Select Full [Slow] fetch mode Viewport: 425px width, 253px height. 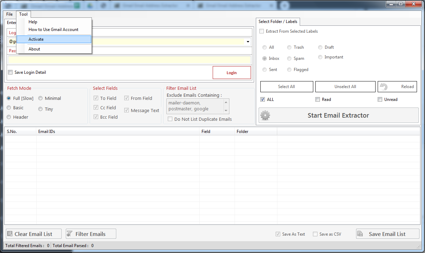click(x=9, y=98)
